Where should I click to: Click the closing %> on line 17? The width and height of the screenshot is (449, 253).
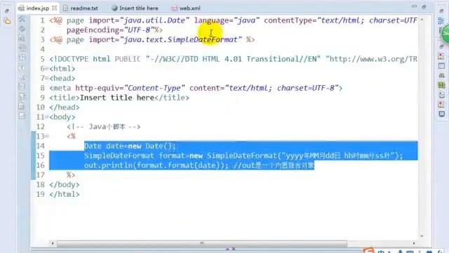point(71,175)
